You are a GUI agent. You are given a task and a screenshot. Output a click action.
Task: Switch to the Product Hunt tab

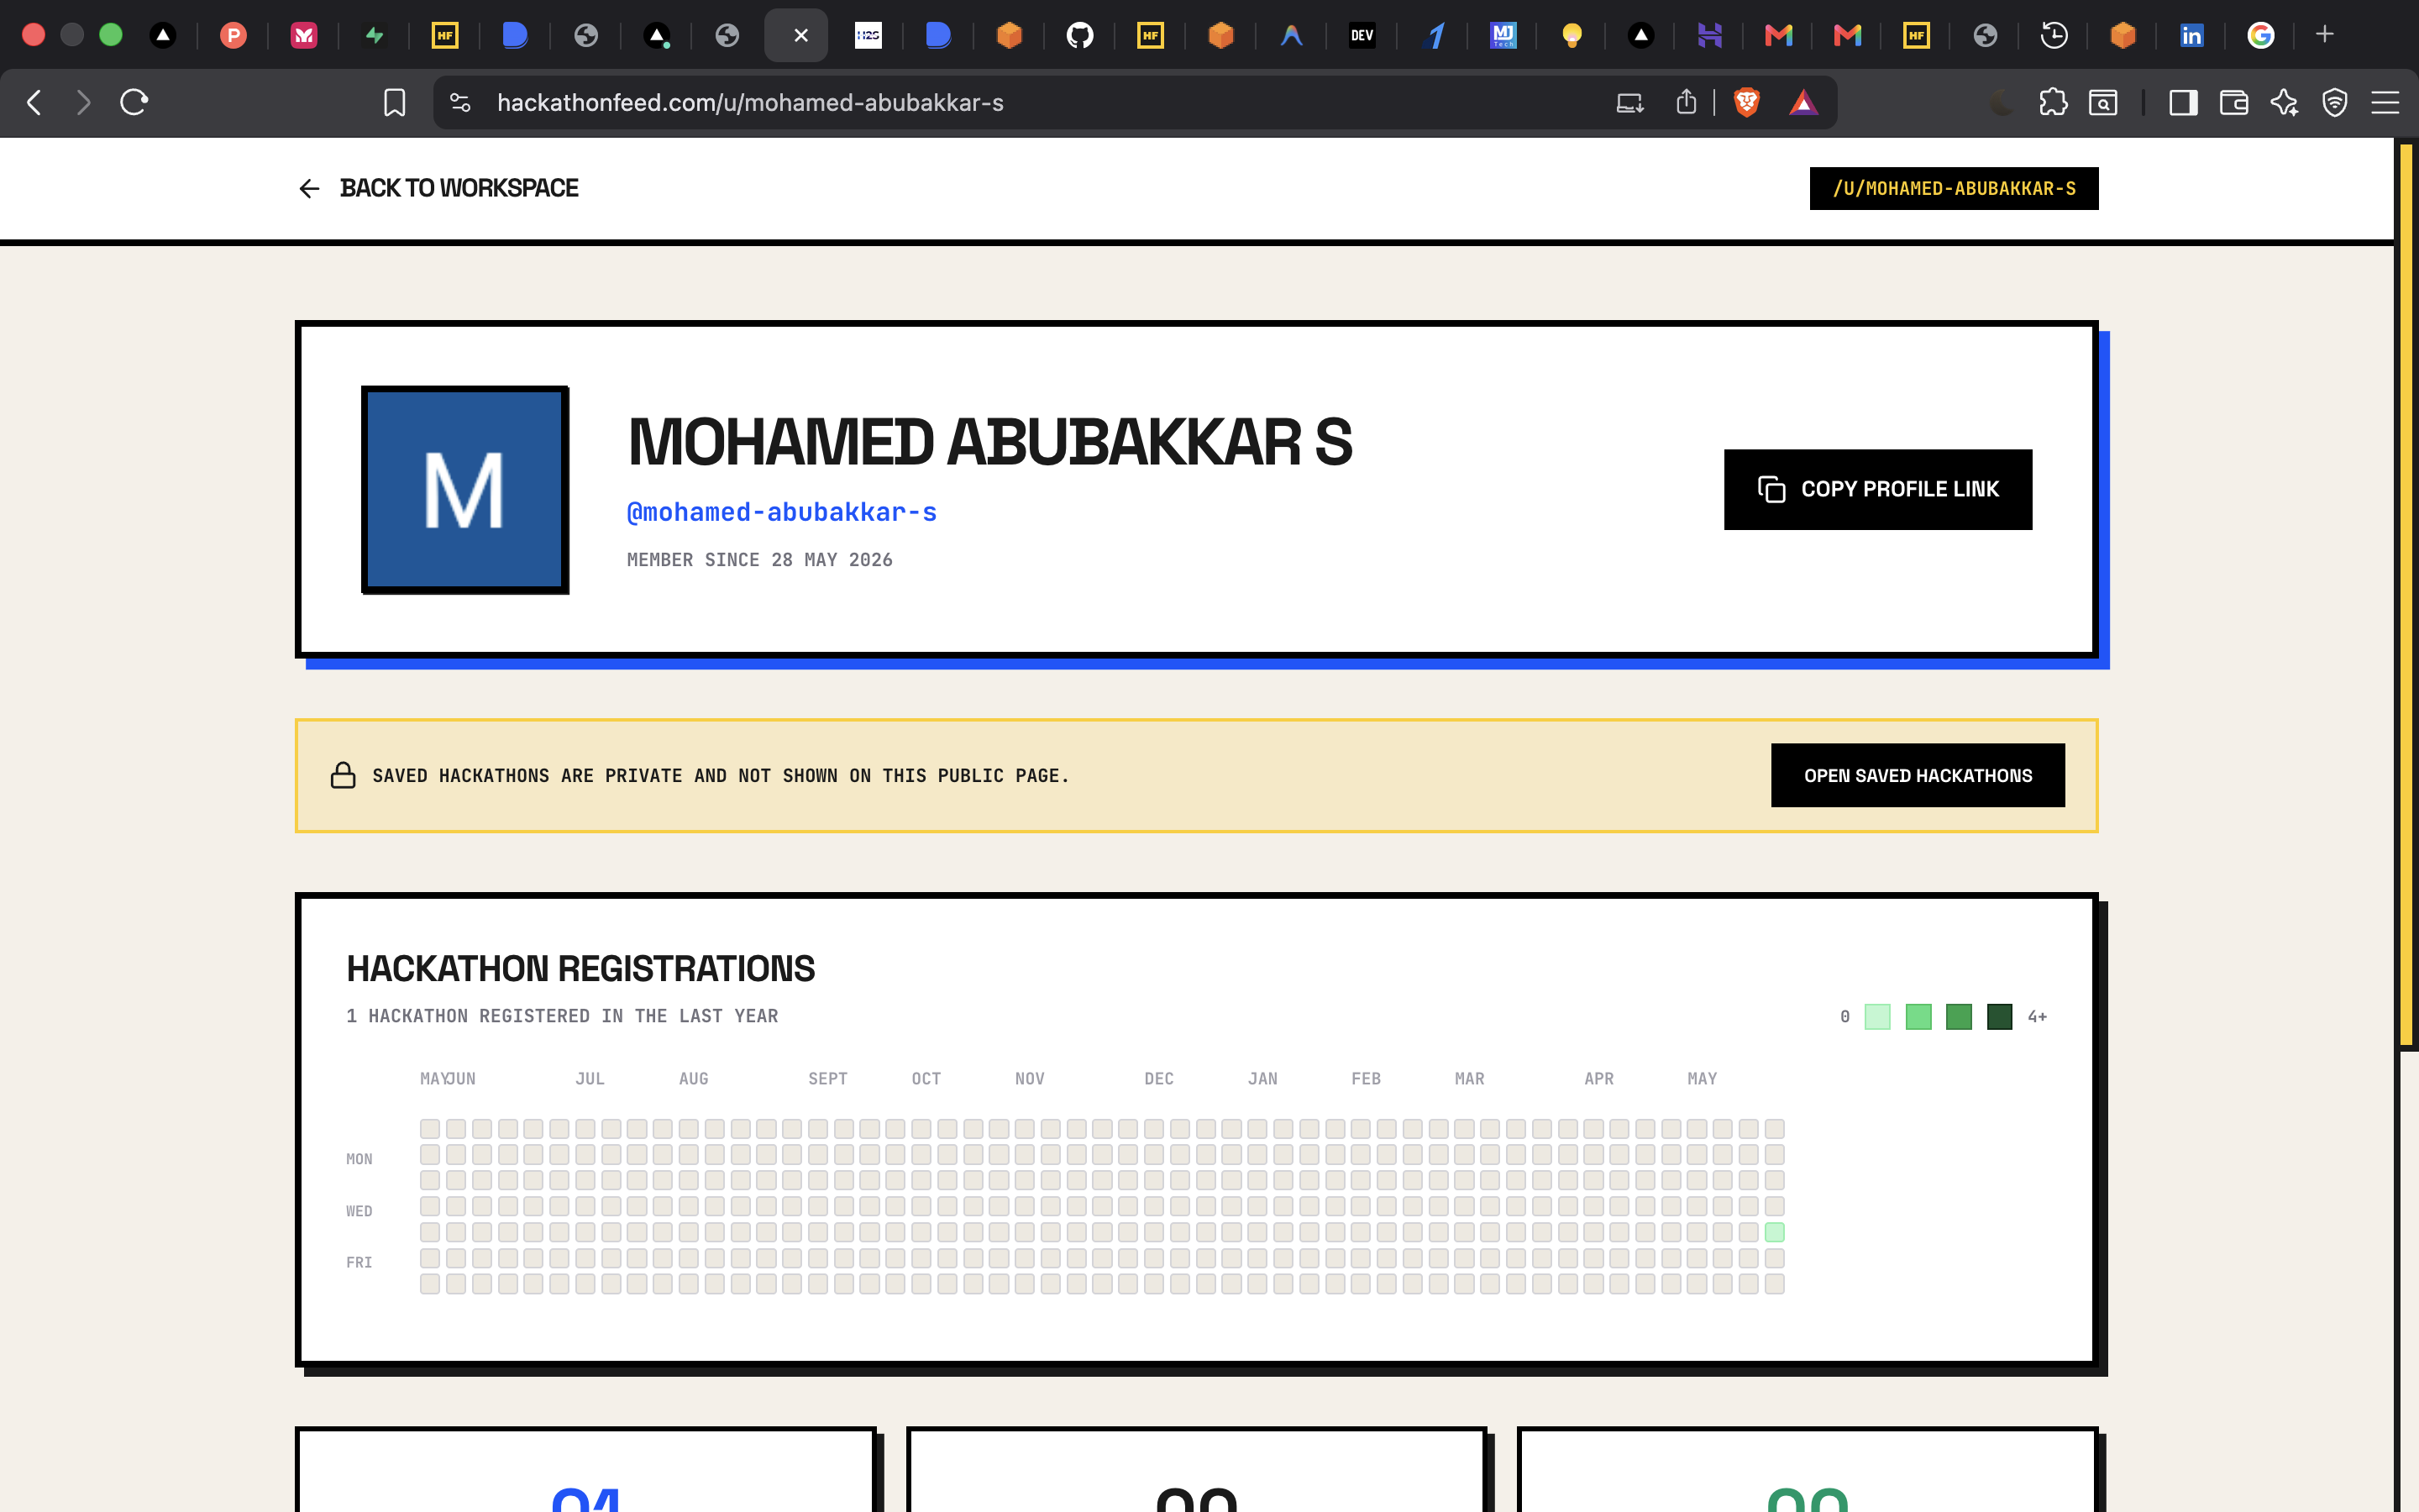click(233, 36)
